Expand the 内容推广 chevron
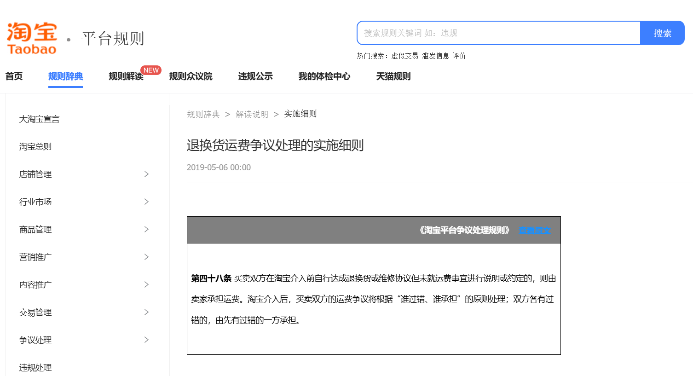This screenshot has height=376, width=693. tap(146, 284)
